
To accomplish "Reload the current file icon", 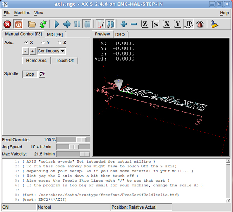I will pos(42,24).
